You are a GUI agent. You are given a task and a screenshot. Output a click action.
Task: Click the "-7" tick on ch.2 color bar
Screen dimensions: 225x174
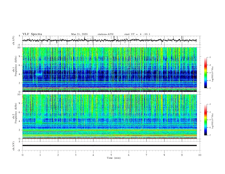(x=209, y=135)
